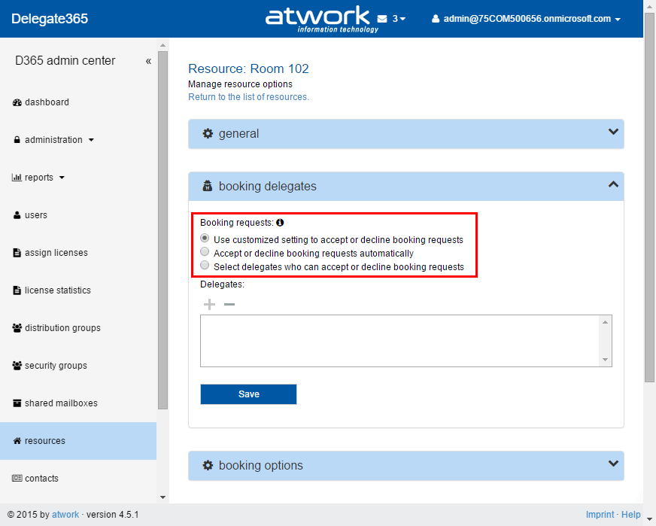Click the 'D365 admin center' title
The image size is (656, 526).
65,61
